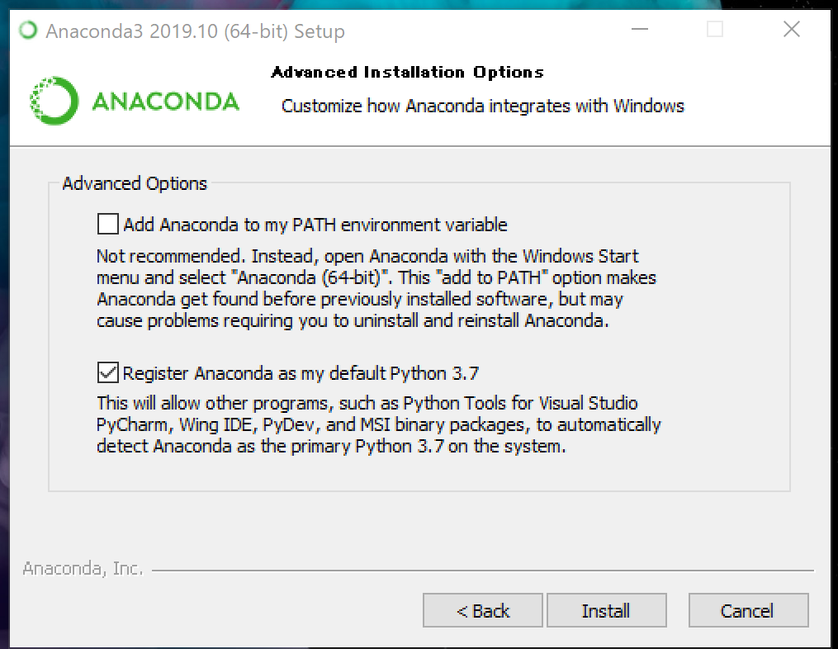Uncheck Register Anaconda as default Python 3.7
838x649 pixels.
[x=107, y=372]
